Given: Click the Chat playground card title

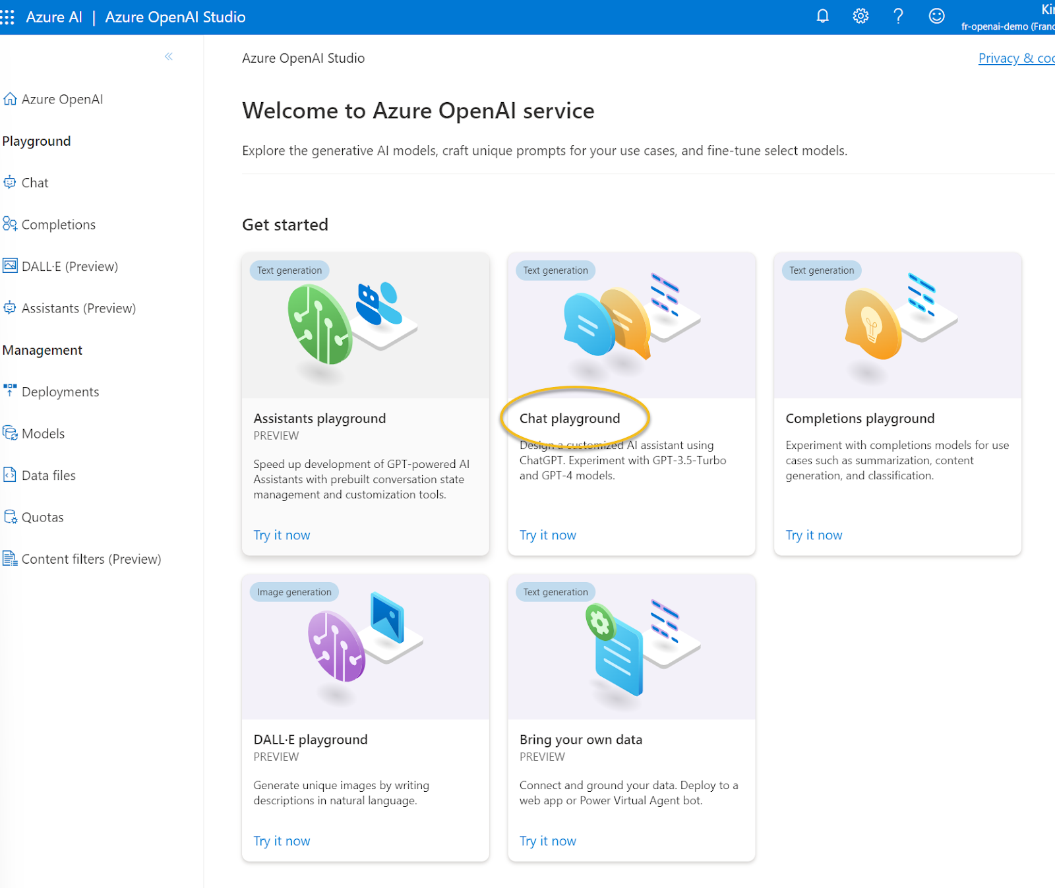Looking at the screenshot, I should (570, 419).
